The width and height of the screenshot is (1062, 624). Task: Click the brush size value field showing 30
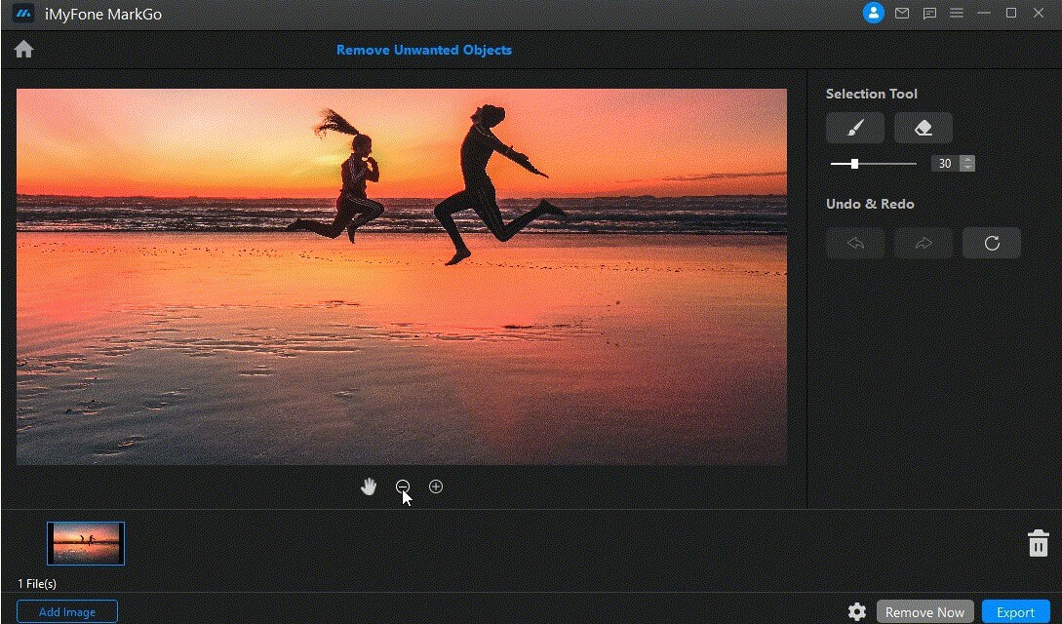pos(945,163)
